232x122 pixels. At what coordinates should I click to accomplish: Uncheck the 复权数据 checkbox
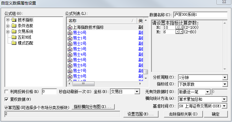point(6,99)
